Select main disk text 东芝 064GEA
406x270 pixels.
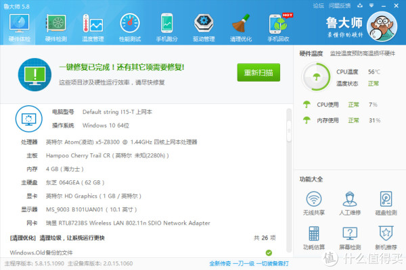[x=75, y=182]
